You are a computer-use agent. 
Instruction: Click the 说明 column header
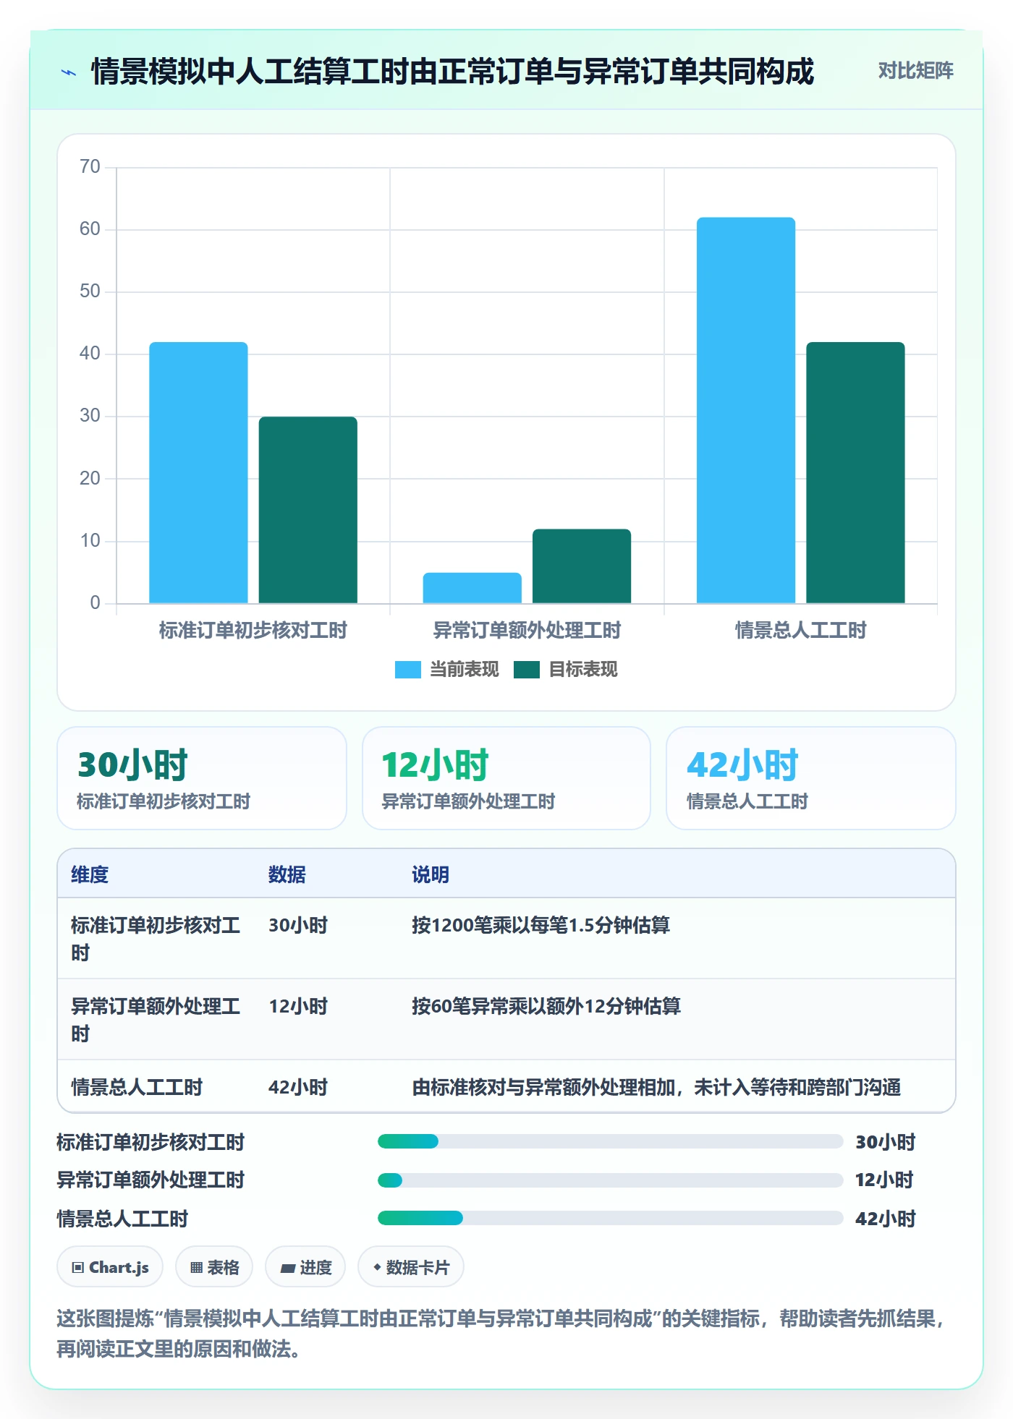click(x=431, y=874)
